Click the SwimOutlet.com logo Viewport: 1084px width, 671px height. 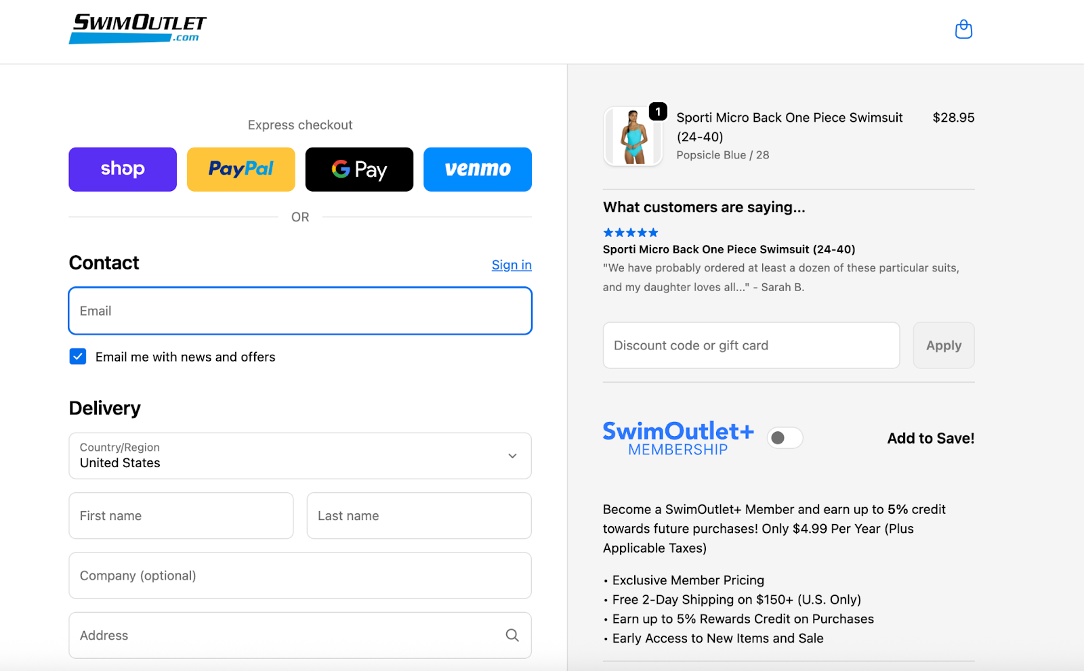138,28
